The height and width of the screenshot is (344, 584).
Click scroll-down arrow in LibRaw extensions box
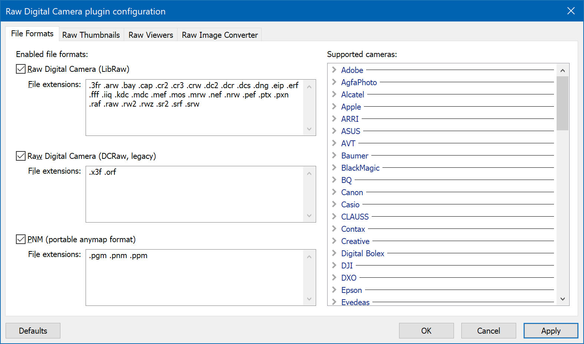tap(309, 129)
